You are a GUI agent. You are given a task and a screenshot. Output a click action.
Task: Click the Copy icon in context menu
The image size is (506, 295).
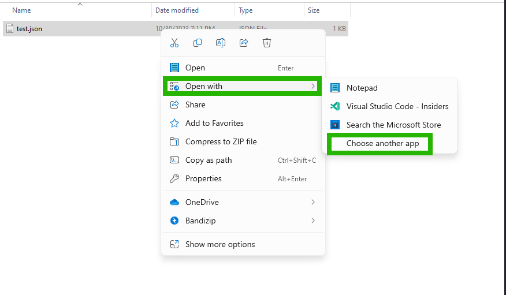[x=198, y=43]
